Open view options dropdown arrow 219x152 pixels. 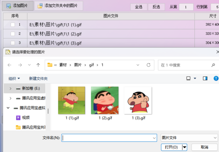coord(195,78)
